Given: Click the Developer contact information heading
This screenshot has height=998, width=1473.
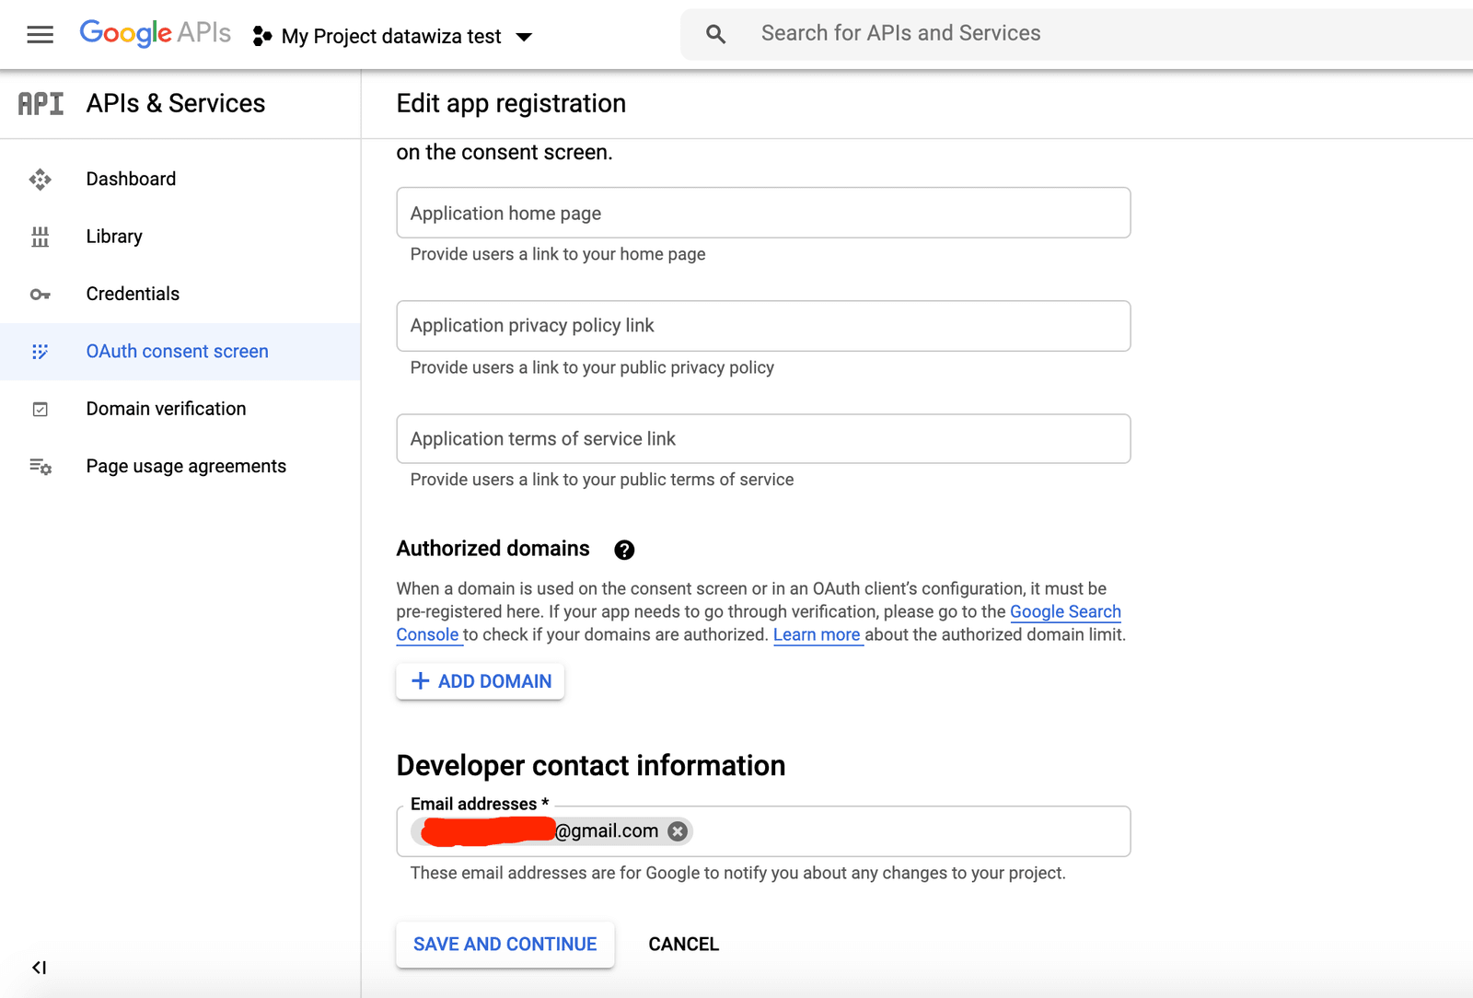Looking at the screenshot, I should point(591,765).
